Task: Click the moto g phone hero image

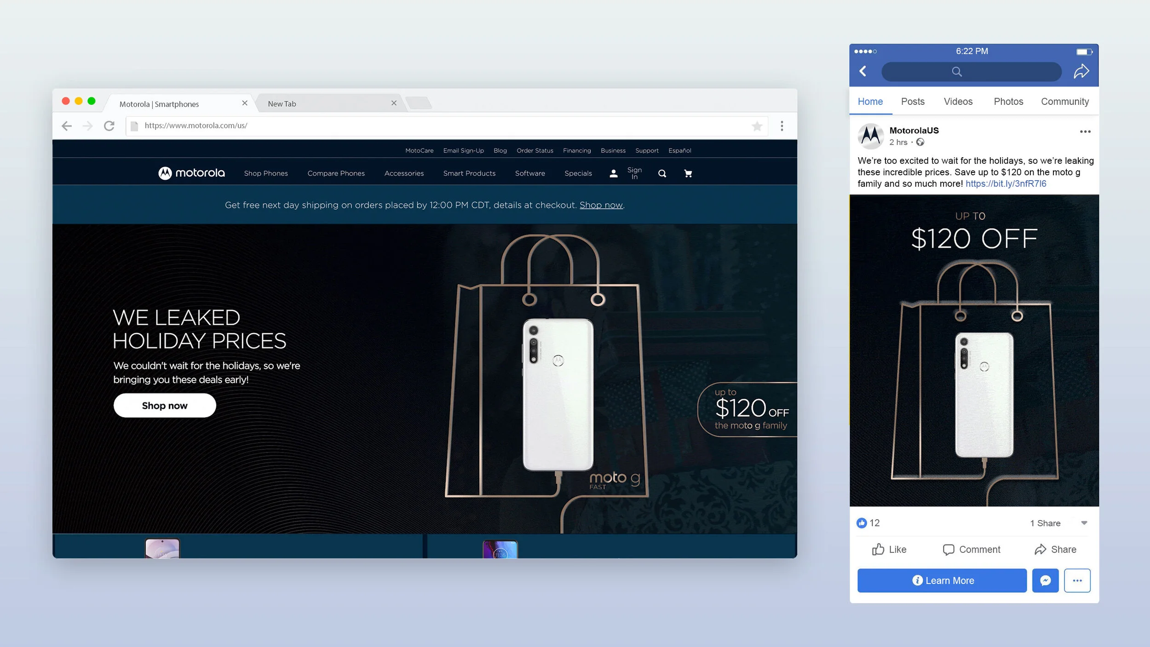Action: tap(558, 395)
